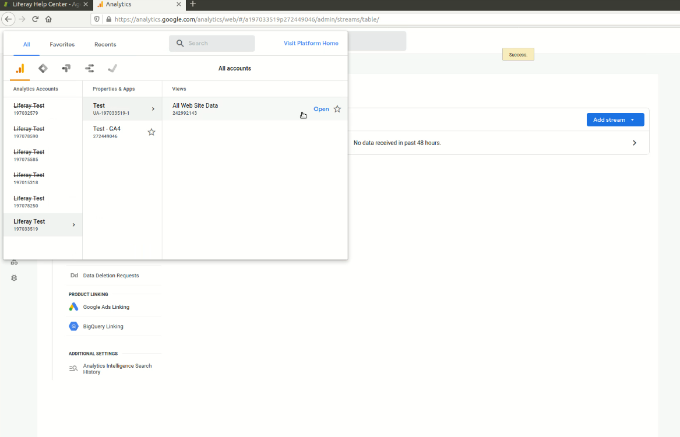
Task: Select the Data Studio product icon
Action: pos(89,69)
